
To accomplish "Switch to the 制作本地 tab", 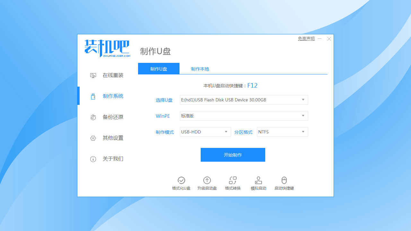I will [x=200, y=69].
